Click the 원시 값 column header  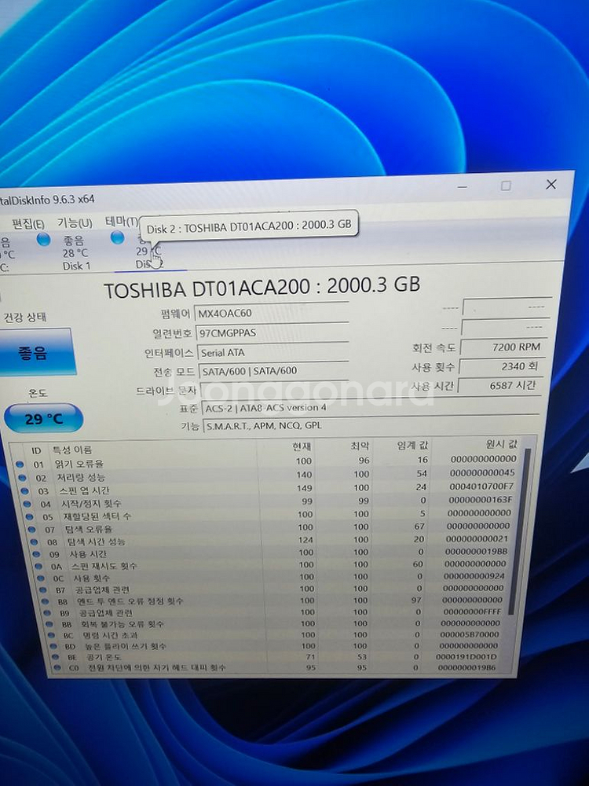501,444
